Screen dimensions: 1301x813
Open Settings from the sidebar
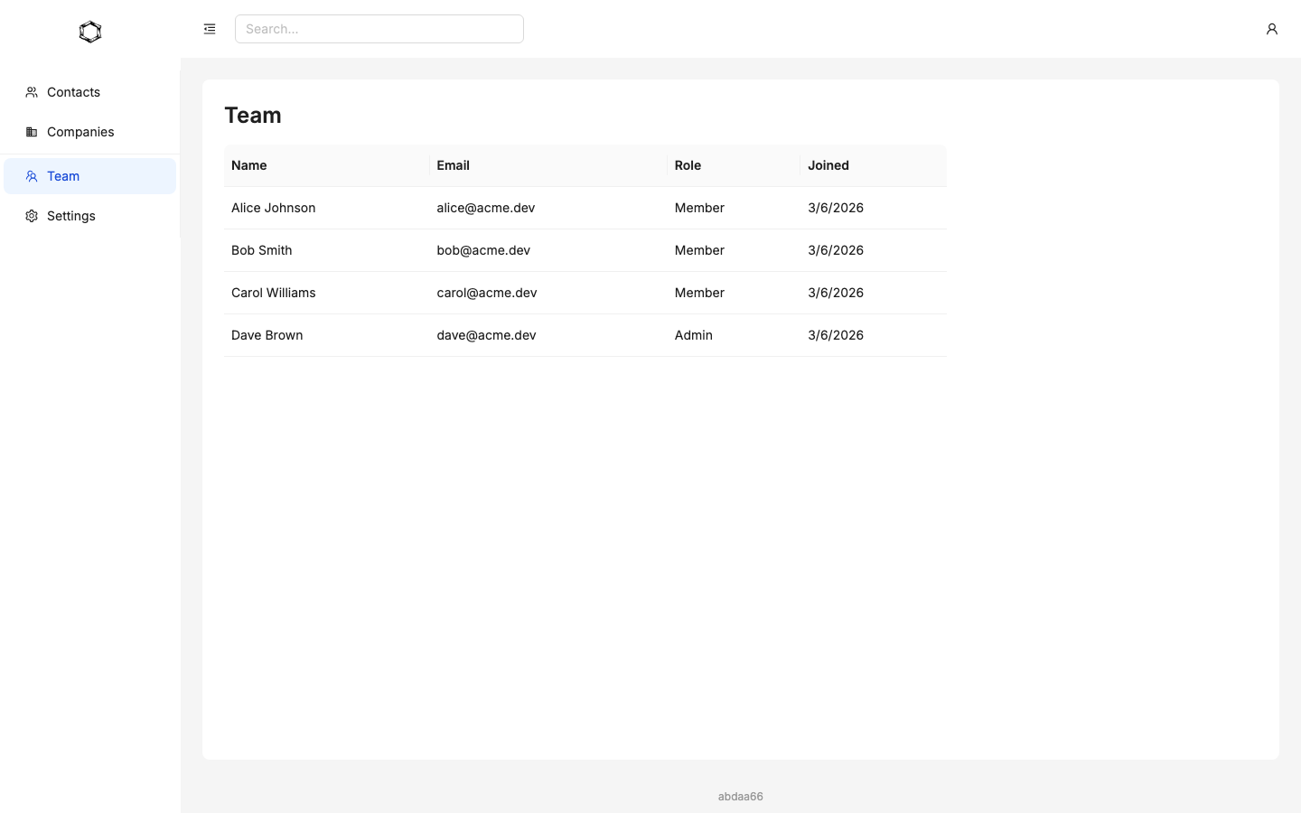coord(90,216)
